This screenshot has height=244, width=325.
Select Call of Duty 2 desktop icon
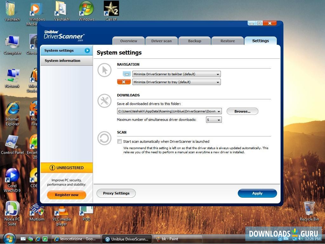[111, 11]
